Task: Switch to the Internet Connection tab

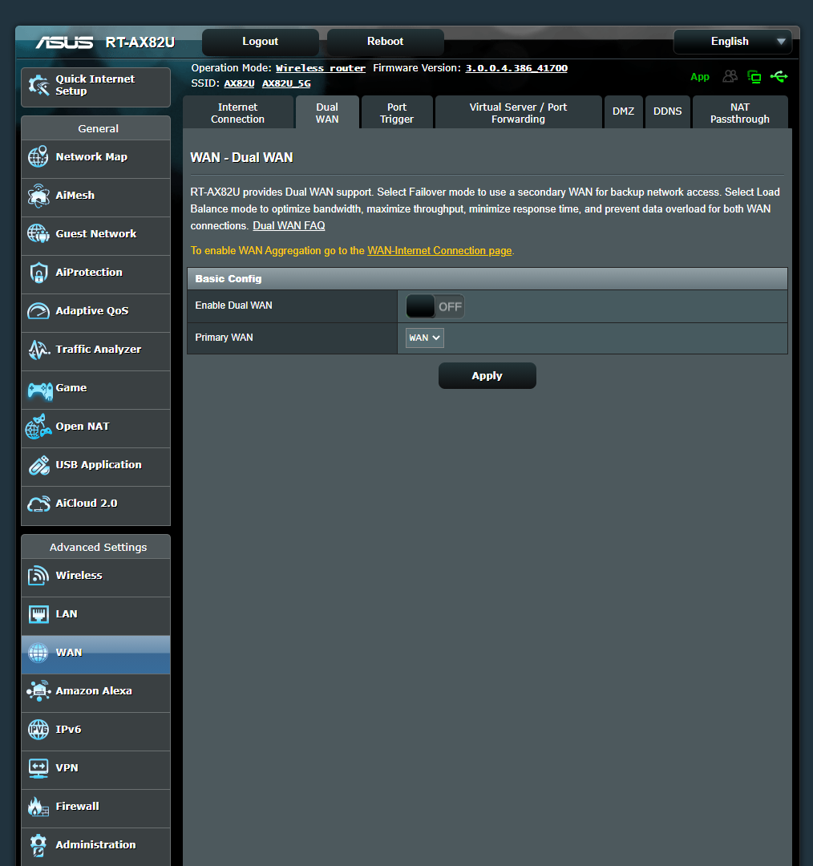Action: (237, 113)
